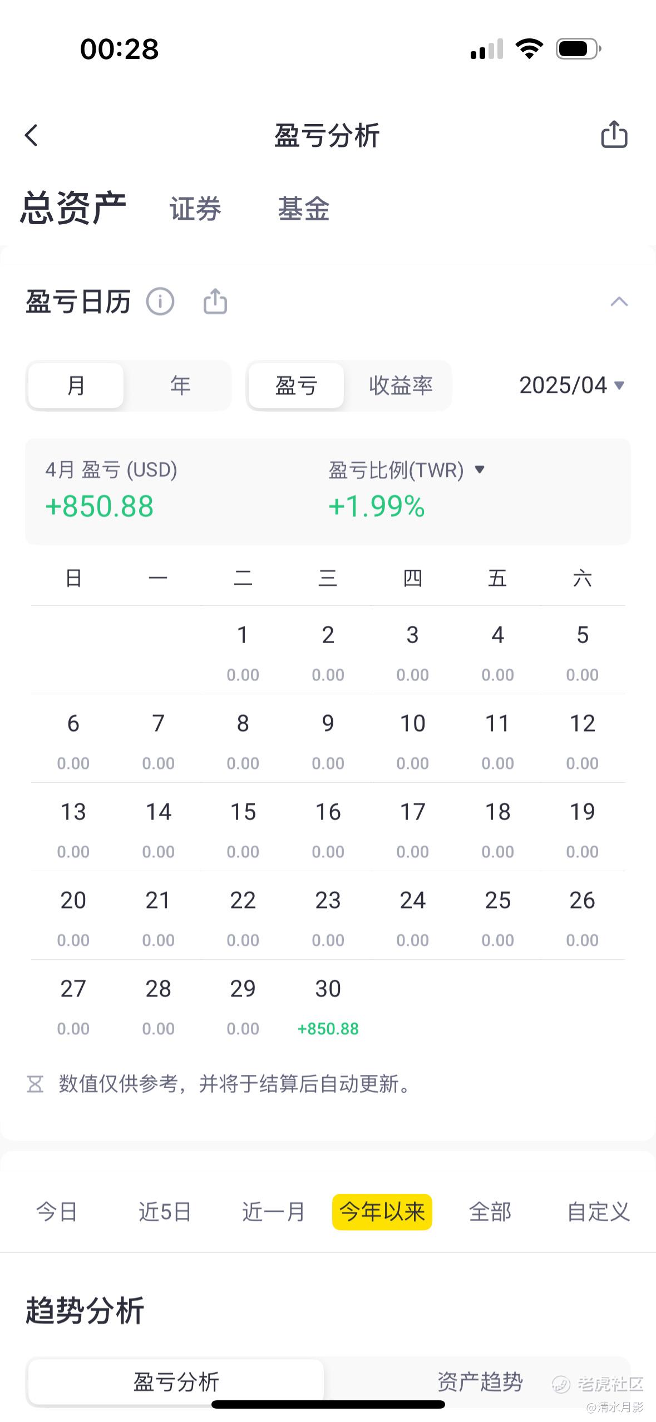Open the 2025/04 month dropdown
656x1422 pixels.
(572, 385)
